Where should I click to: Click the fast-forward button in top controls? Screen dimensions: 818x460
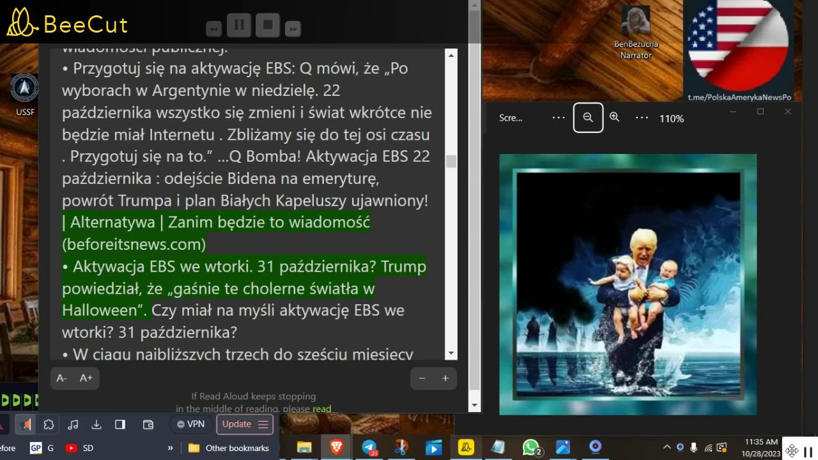[x=293, y=29]
